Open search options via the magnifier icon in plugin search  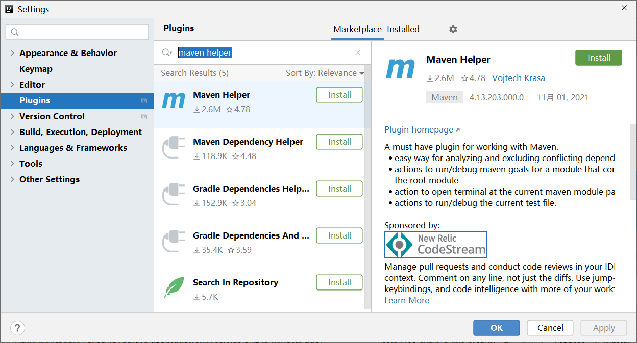[167, 52]
